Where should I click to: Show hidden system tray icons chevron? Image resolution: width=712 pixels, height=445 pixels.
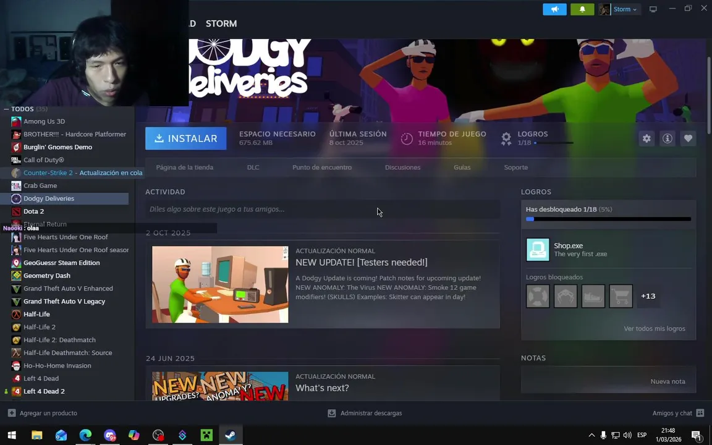[x=591, y=435]
